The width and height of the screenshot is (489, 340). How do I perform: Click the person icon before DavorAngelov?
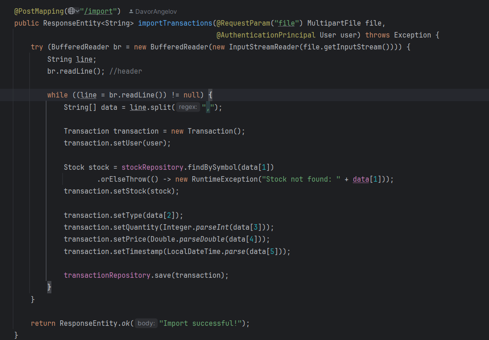coord(131,11)
